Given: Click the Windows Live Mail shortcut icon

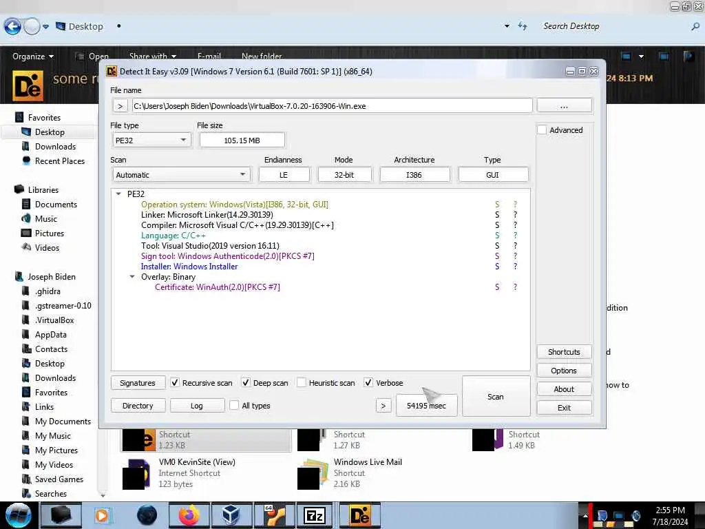Looking at the screenshot, I should (313, 474).
